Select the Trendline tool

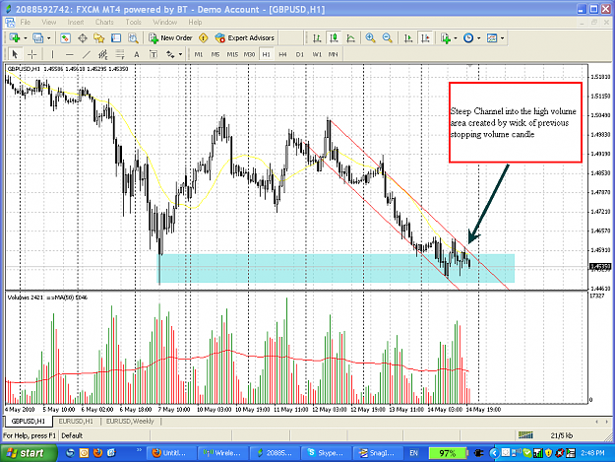click(87, 54)
